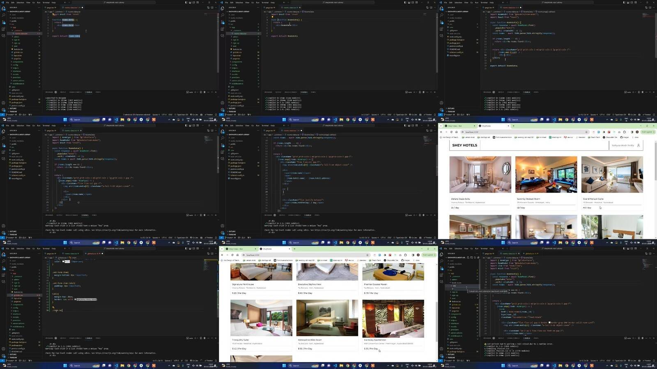
Task: Click bookmark star in browser showing Harmony Spa Retreat
Action: coord(368,255)
